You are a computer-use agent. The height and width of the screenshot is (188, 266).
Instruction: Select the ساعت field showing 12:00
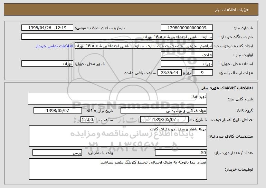(x=87, y=120)
